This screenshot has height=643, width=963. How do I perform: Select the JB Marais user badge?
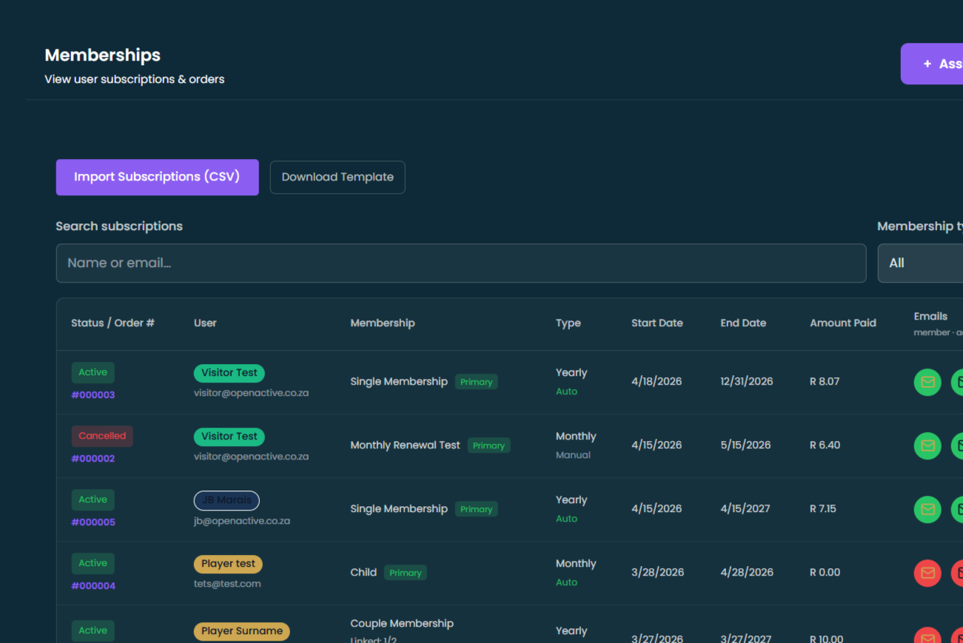click(x=227, y=500)
